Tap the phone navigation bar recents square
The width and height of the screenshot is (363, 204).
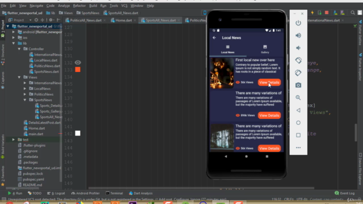point(267,156)
